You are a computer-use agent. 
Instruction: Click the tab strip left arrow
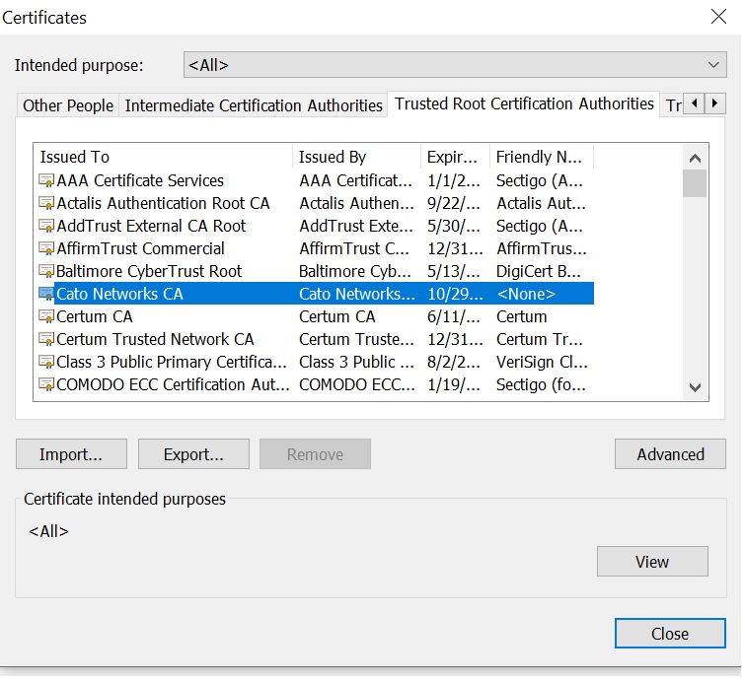694,103
